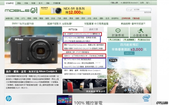Screen dimensions: 169x105
Task: Open the 筆電 category in navigation
Action: (35, 18)
